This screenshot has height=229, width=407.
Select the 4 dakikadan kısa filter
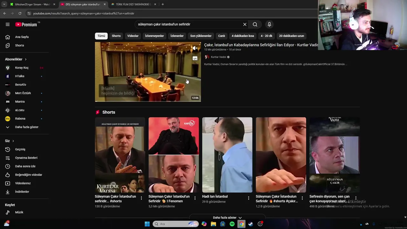pos(243,36)
